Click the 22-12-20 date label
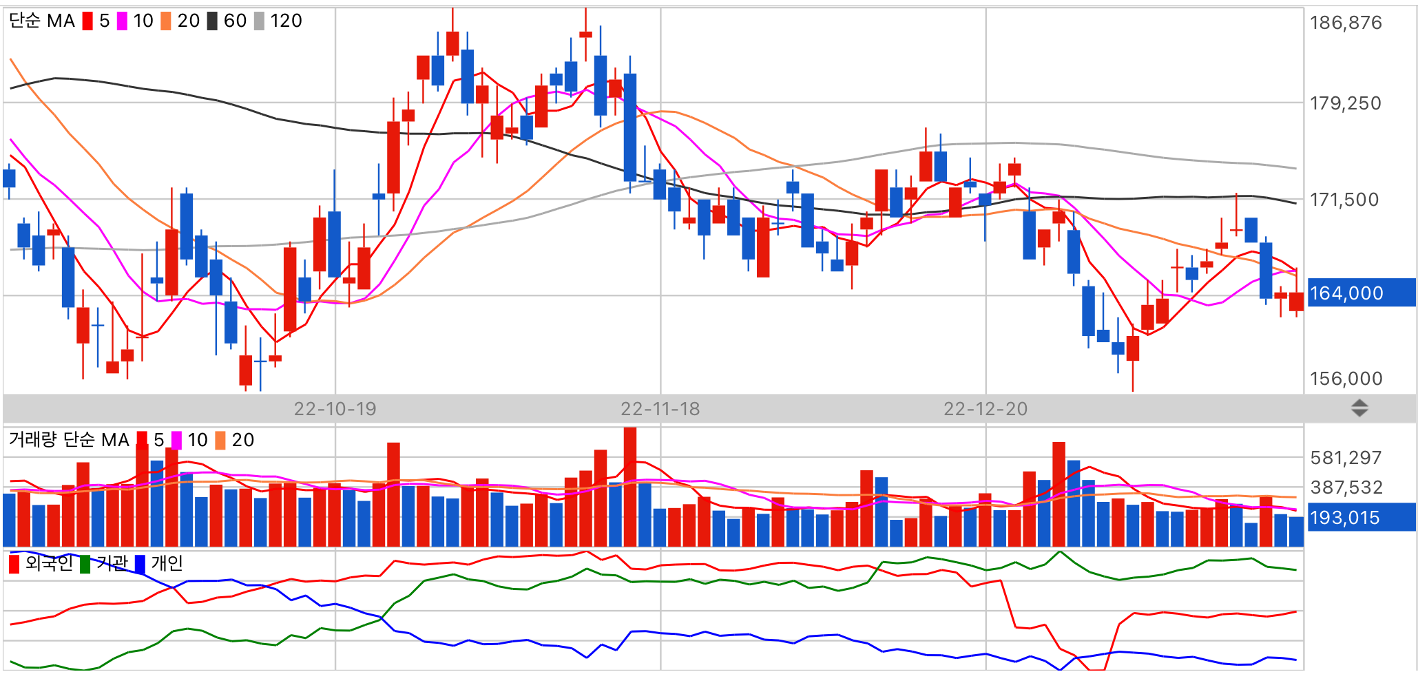This screenshot has height=683, width=1418. click(986, 409)
